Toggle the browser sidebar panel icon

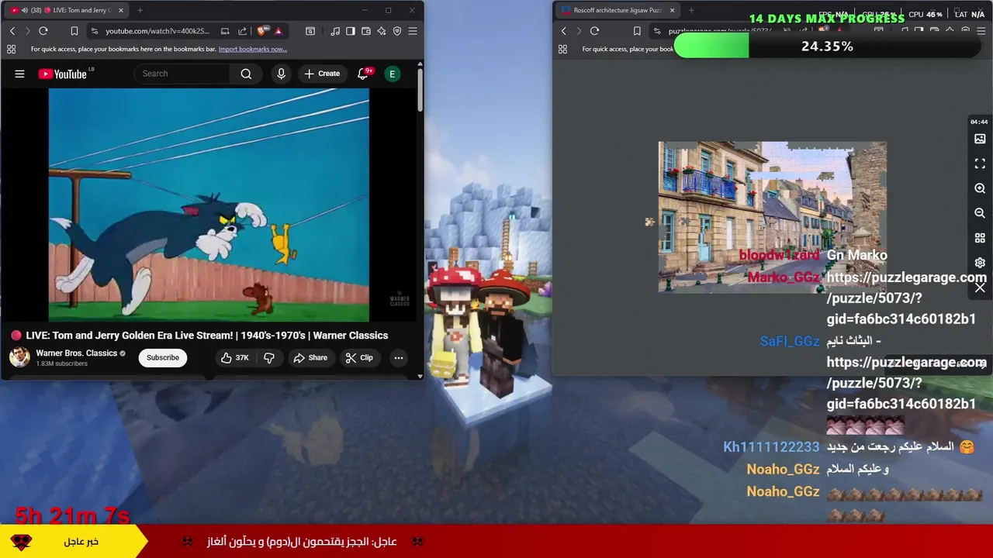[351, 31]
